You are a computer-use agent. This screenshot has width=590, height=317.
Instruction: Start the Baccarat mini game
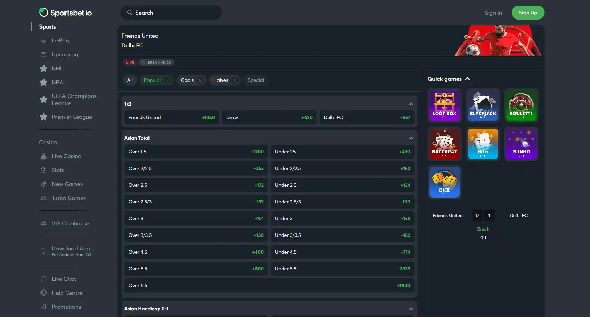pos(444,144)
